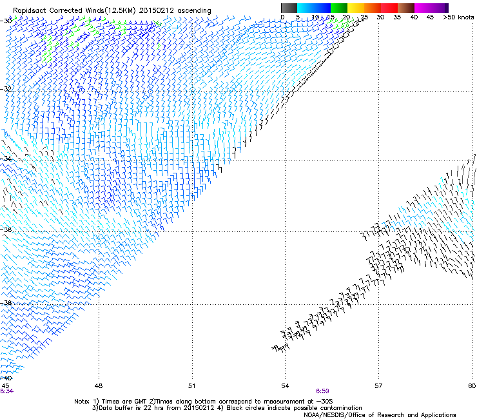
Task: Click the longitude axis label '57'
Action: coord(378,386)
